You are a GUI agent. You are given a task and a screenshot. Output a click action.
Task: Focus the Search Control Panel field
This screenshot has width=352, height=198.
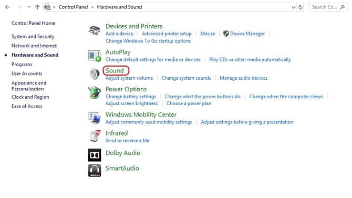[x=328, y=7]
